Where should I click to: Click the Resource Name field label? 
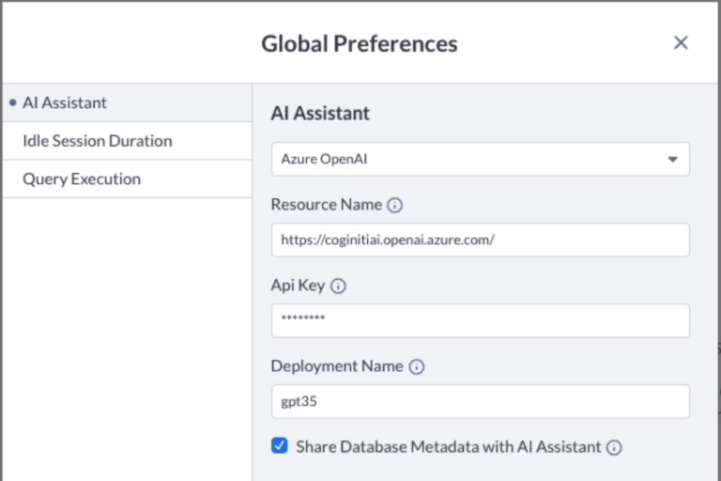326,205
